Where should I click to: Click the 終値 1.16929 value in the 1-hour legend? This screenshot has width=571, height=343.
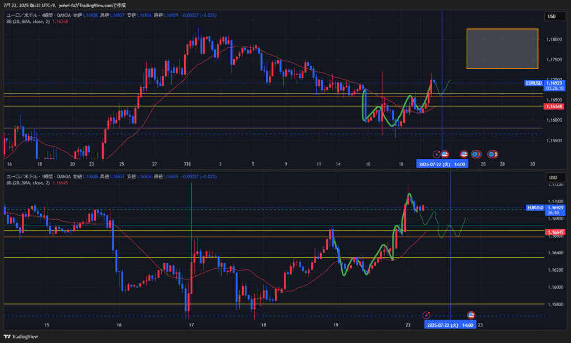pos(166,177)
